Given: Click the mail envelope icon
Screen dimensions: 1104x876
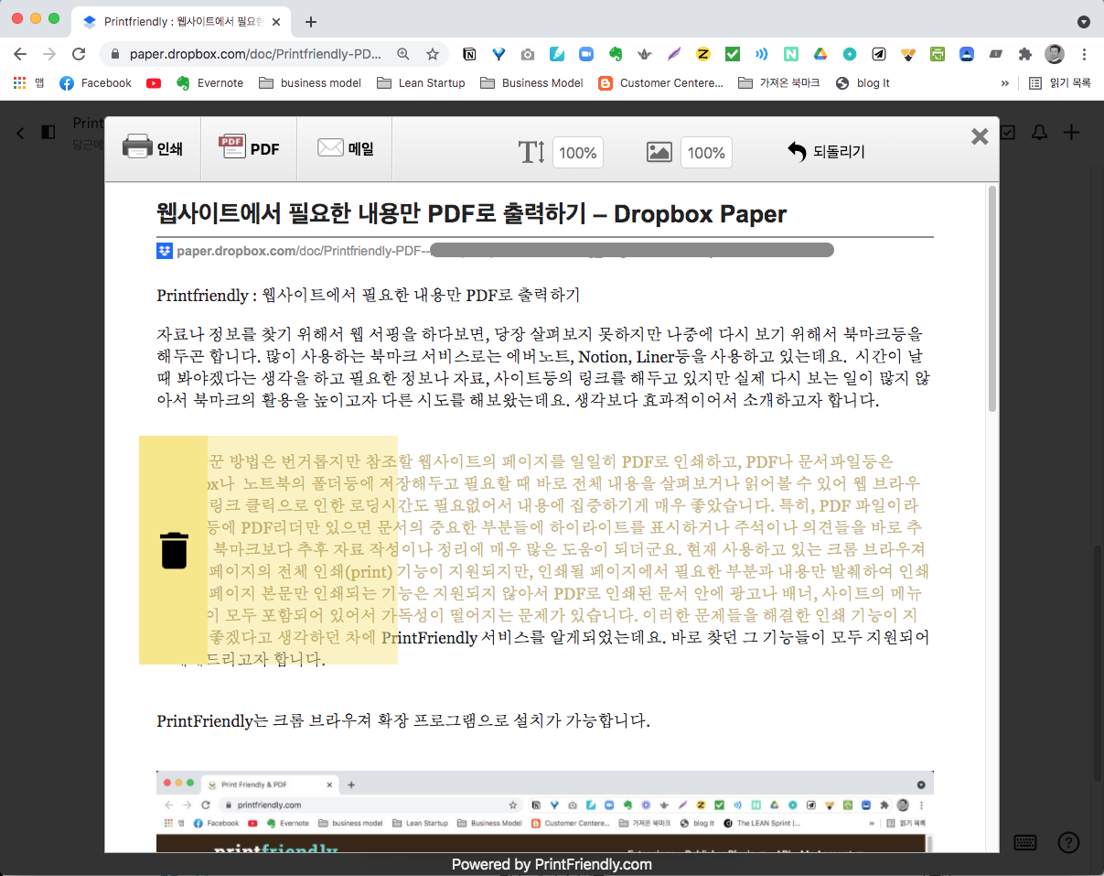Looking at the screenshot, I should click(x=330, y=147).
